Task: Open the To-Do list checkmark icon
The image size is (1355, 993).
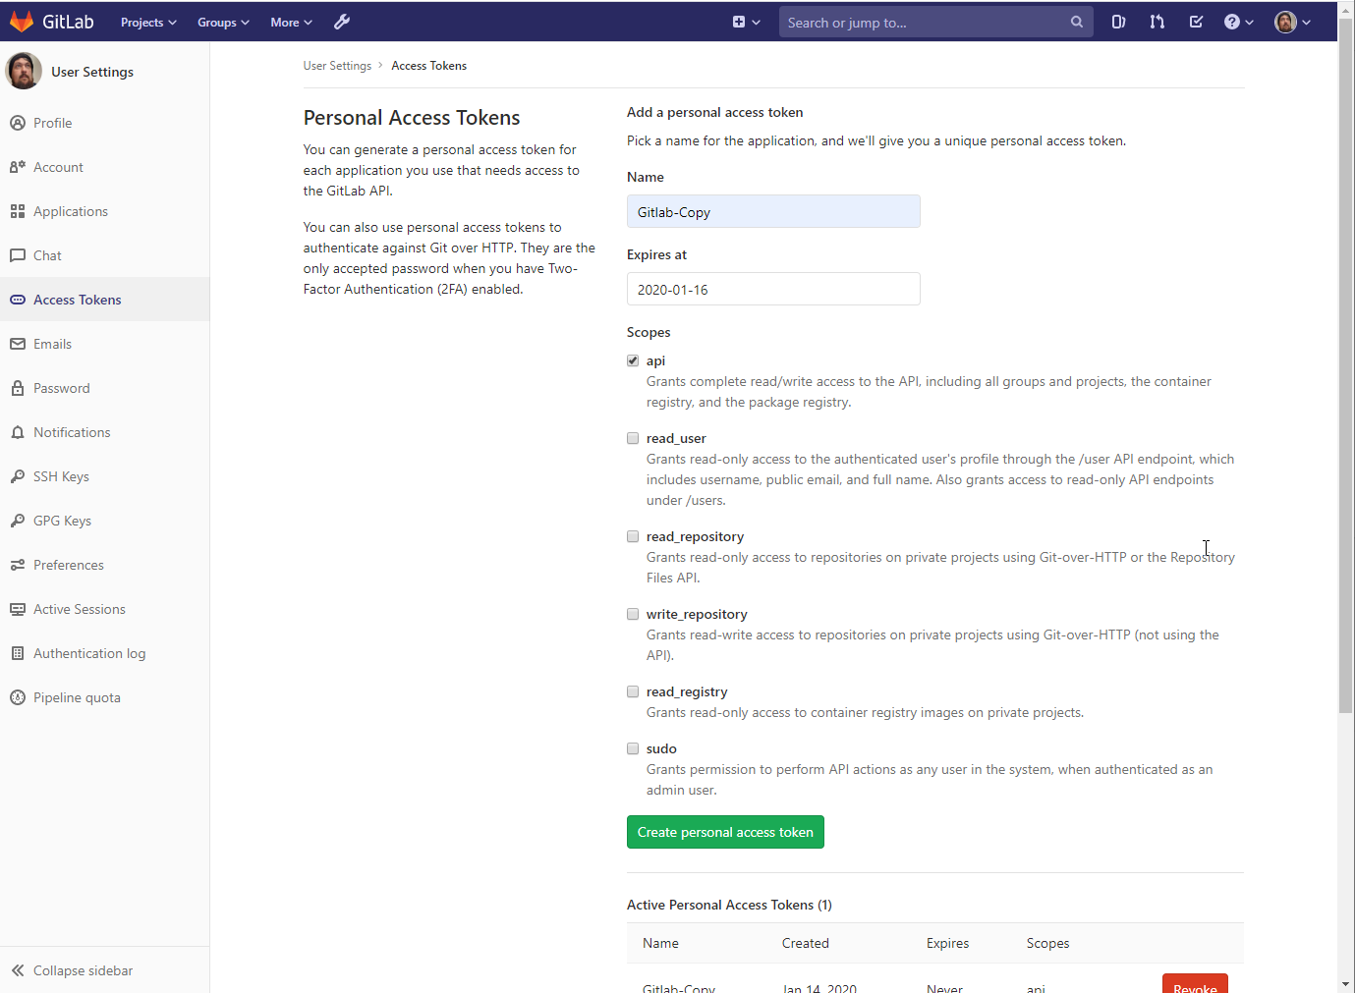Action: point(1196,22)
